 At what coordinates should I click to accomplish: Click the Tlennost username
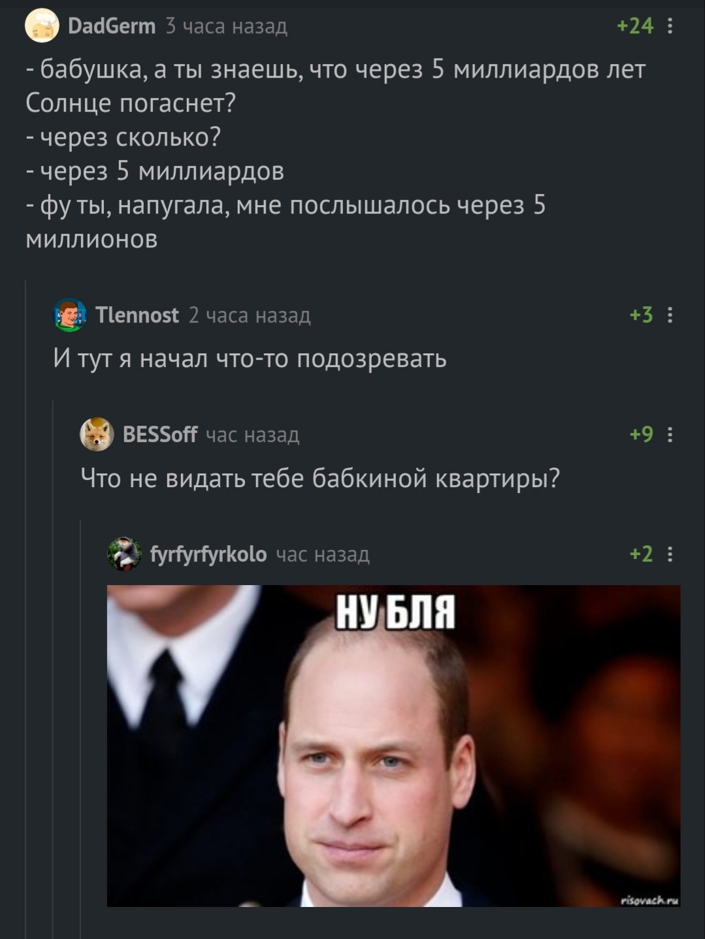coord(137,315)
